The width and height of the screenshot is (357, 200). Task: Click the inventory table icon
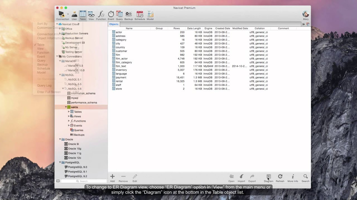114,70
